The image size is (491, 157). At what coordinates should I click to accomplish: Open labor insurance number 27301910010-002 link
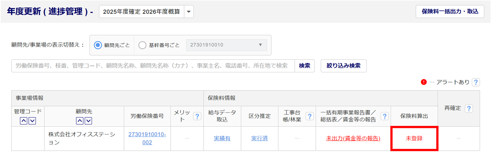[147, 139]
